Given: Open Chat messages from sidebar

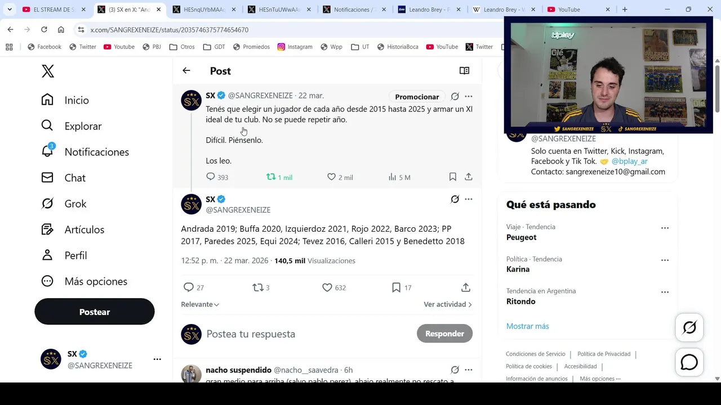Looking at the screenshot, I should 63,178.
